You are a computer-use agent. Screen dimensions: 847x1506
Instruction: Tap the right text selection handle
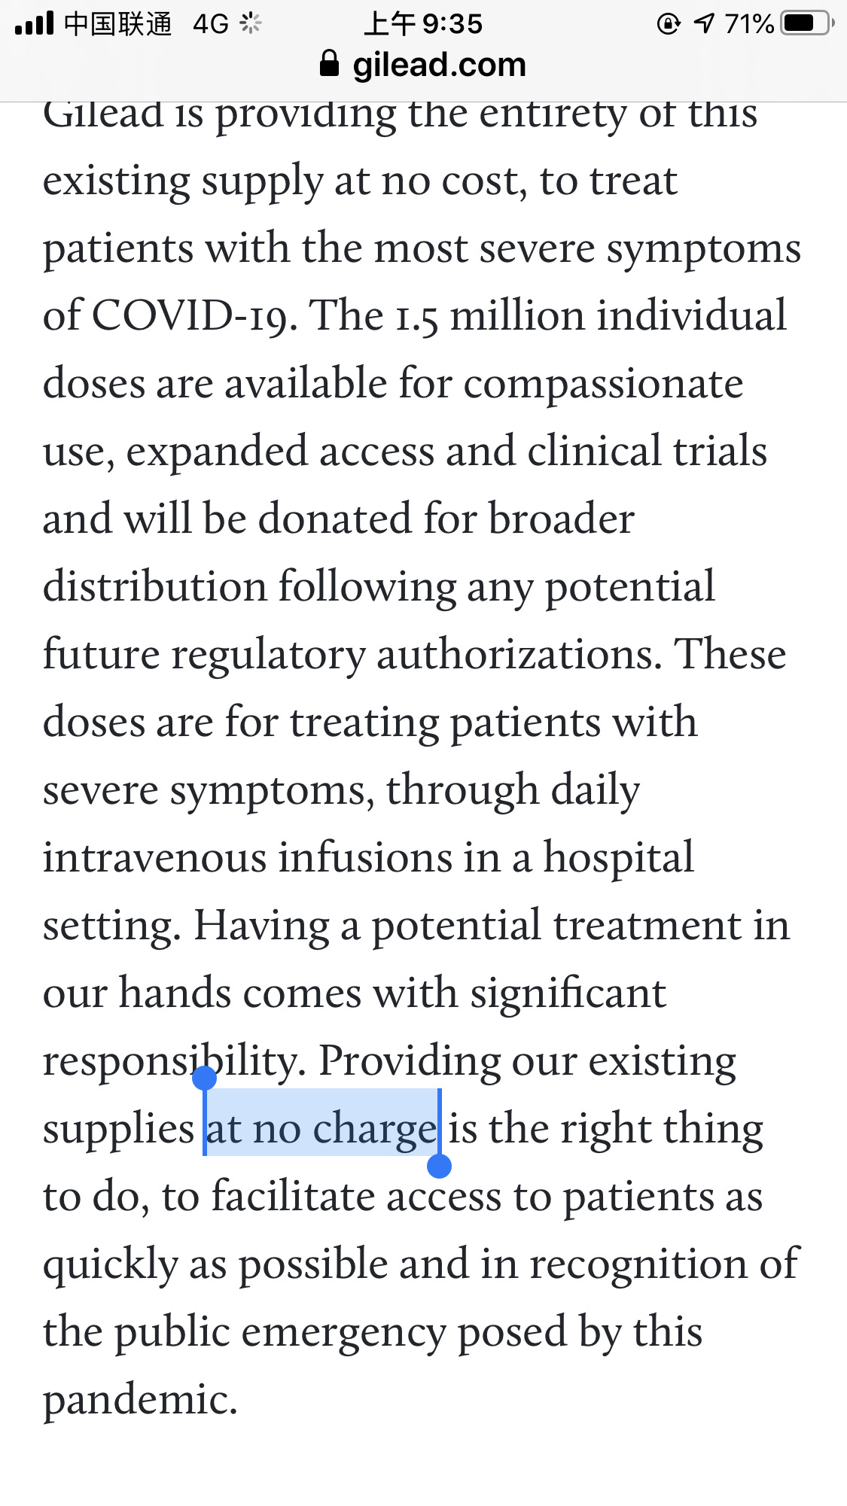pos(440,1166)
